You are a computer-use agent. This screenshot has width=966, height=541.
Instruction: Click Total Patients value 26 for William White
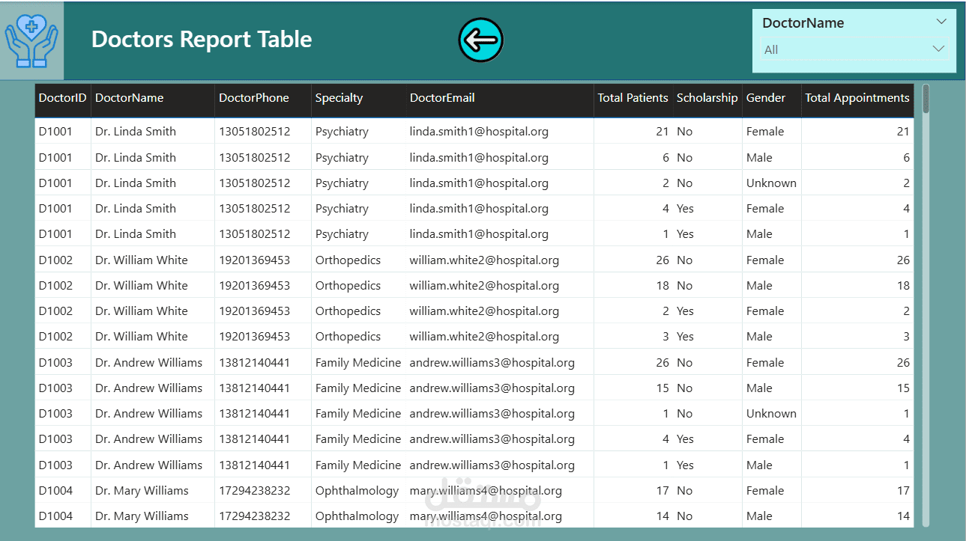tap(662, 260)
